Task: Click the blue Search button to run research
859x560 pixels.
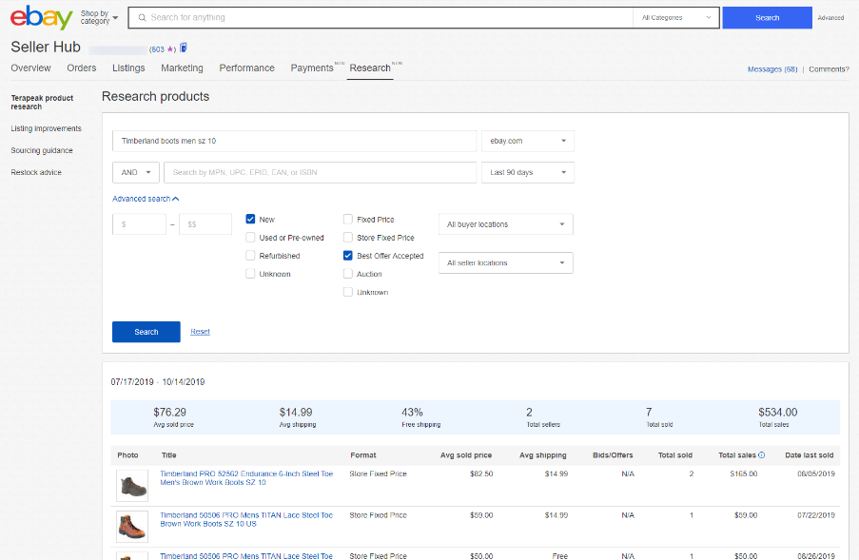Action: pyautogui.click(x=146, y=331)
